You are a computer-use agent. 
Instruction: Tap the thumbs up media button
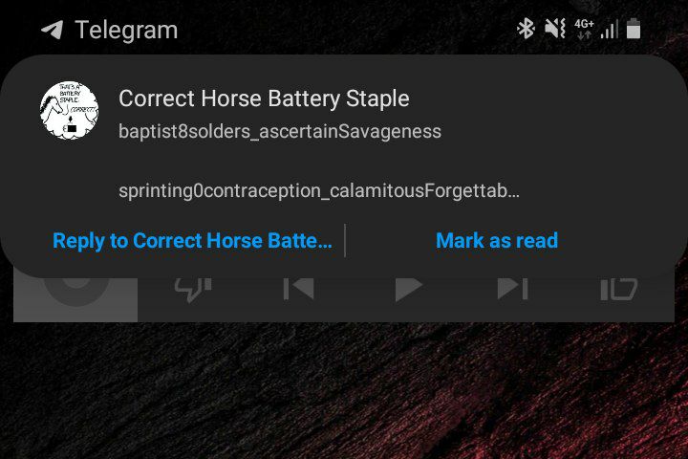coord(618,289)
